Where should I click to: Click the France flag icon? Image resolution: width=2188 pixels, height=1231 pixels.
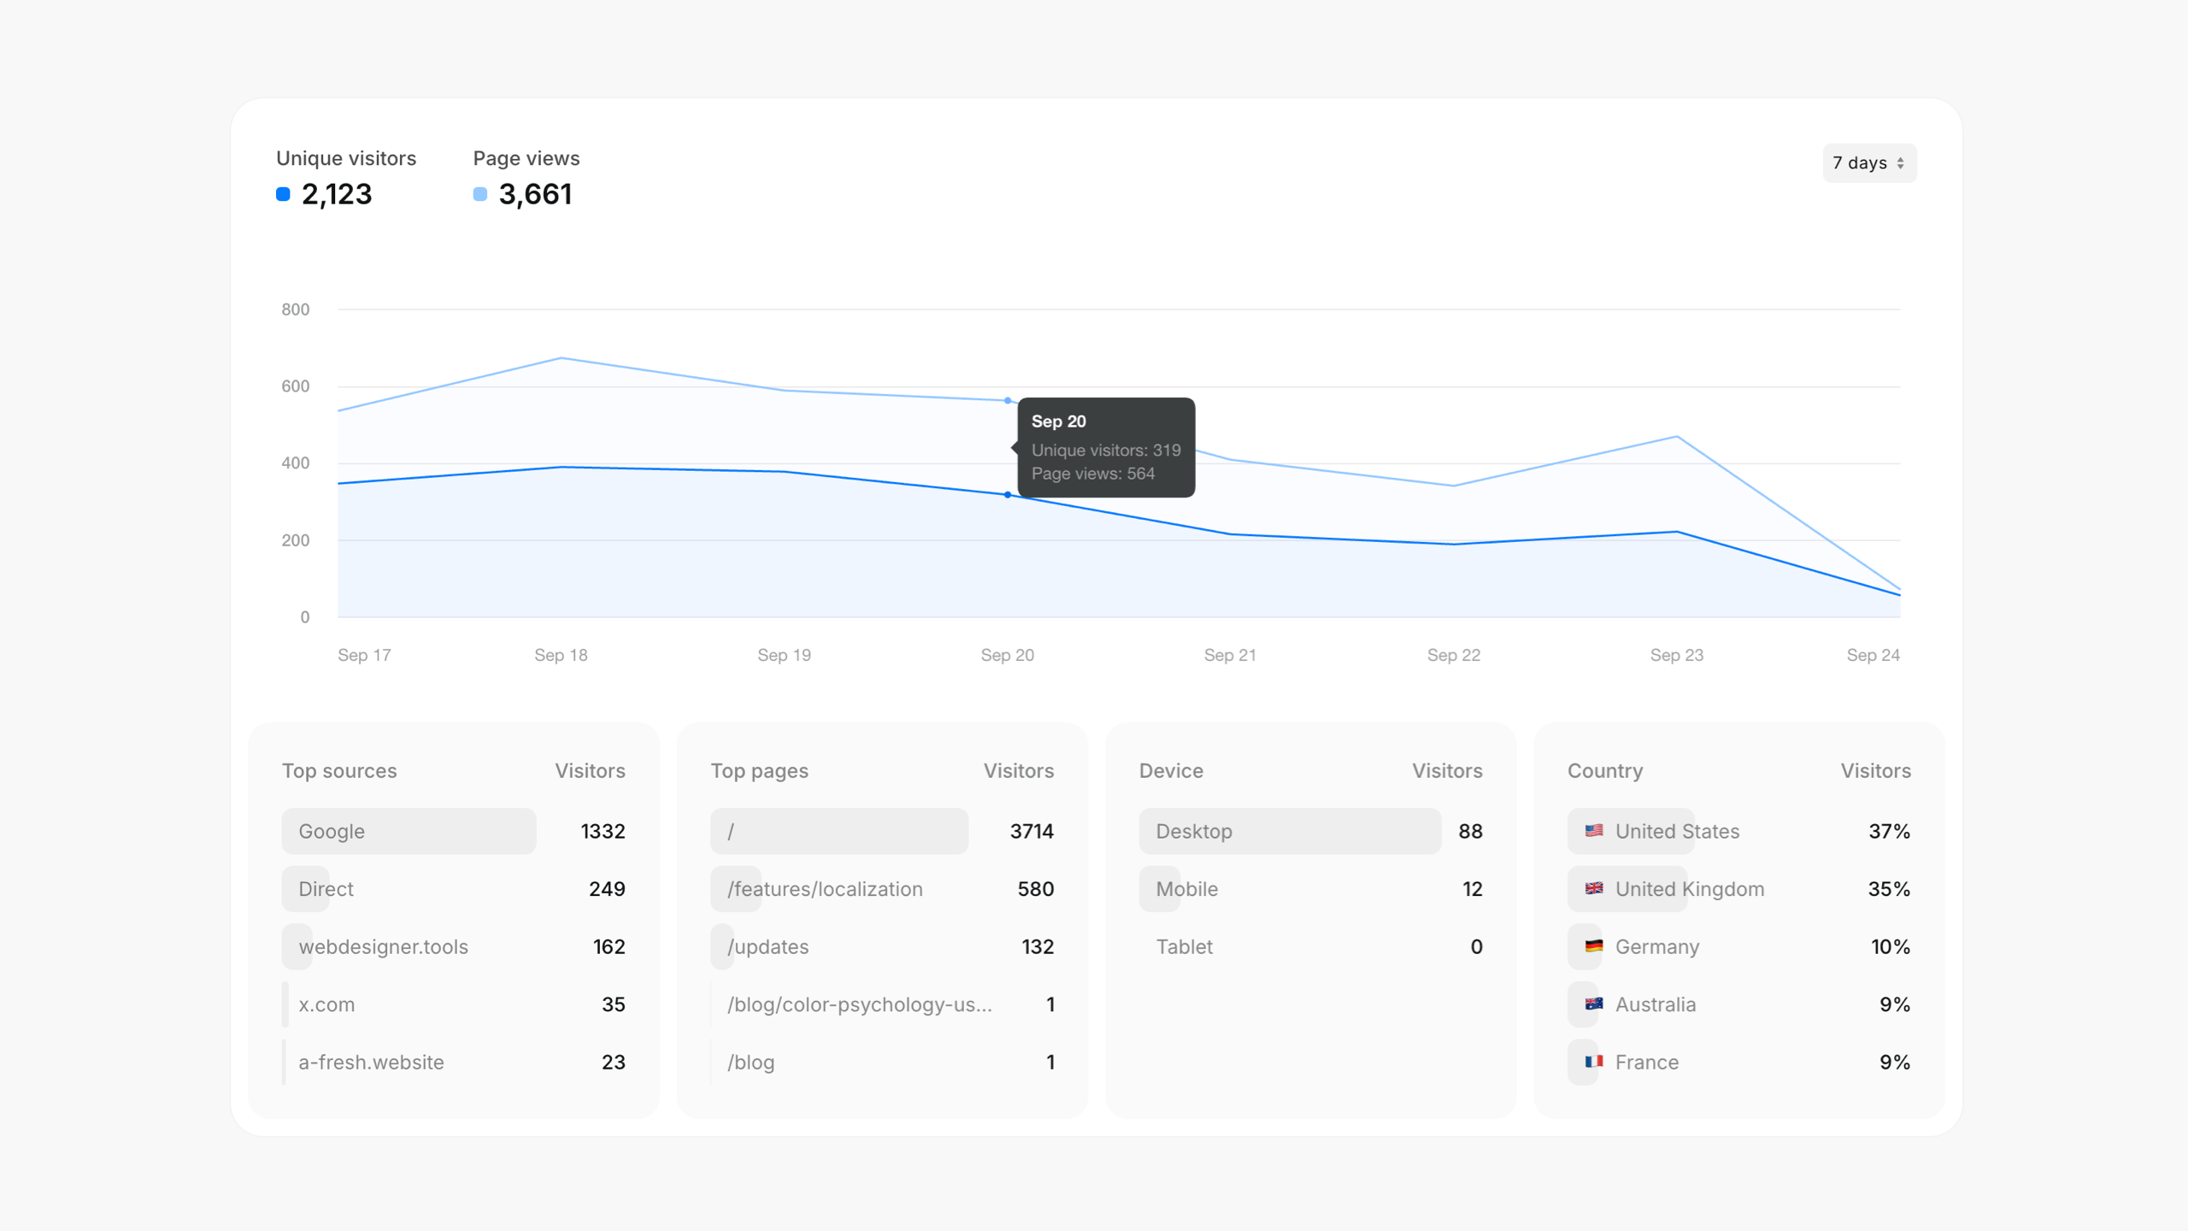(x=1593, y=1062)
